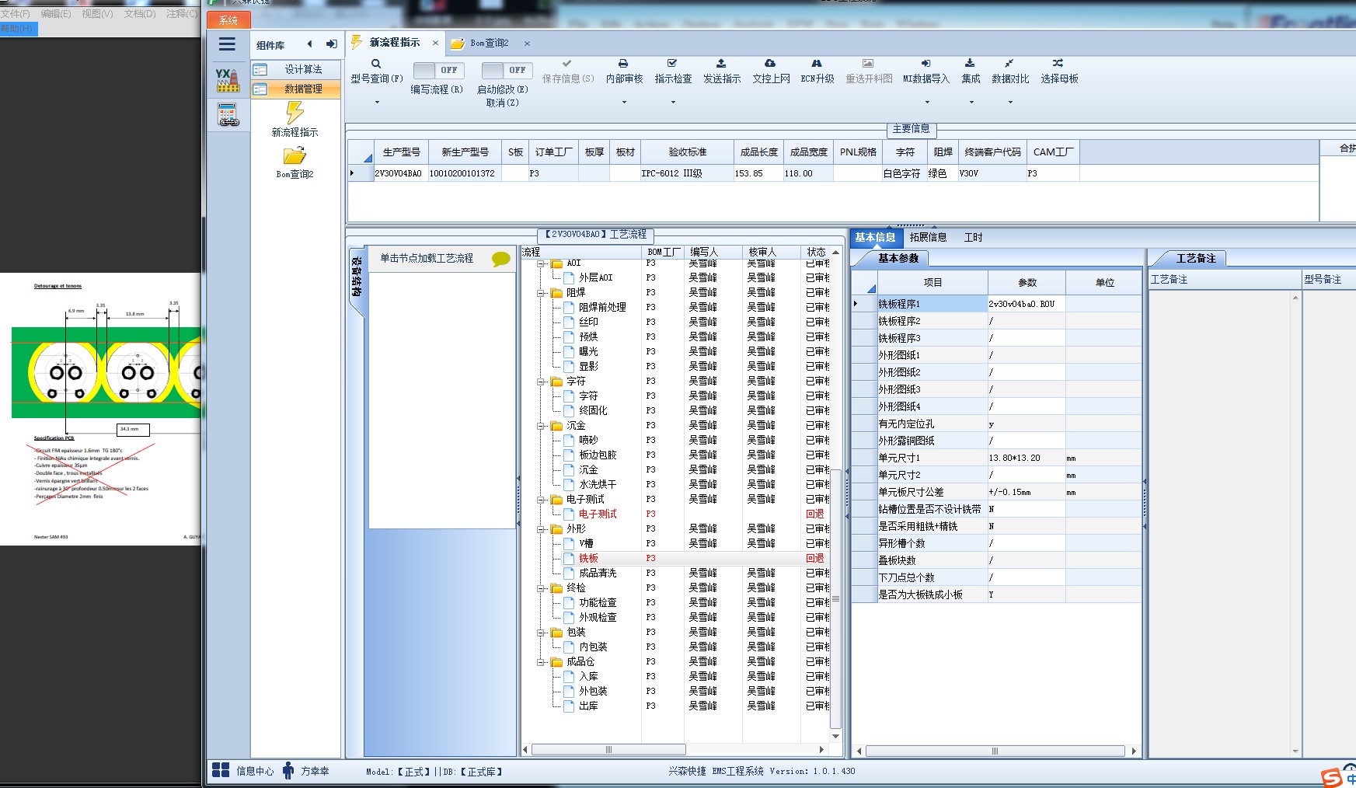The image size is (1356, 788).
Task: Open 信息中心 grid icon in status bar
Action: 221,770
